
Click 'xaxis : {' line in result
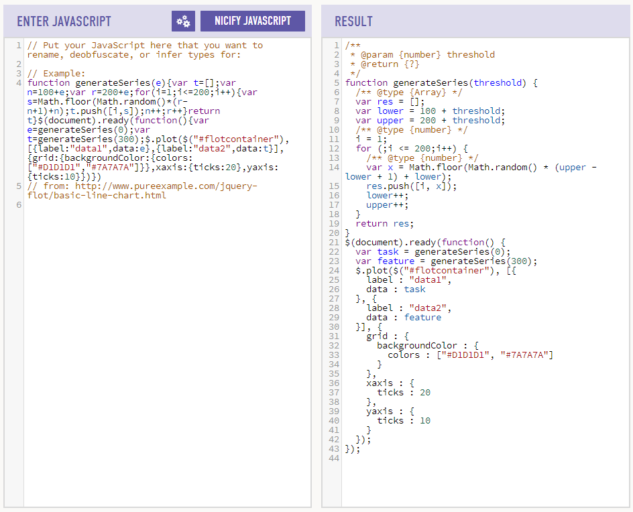(390, 383)
